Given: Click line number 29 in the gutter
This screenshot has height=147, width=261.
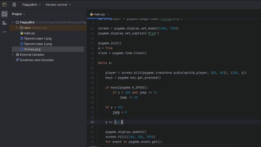Looking at the screenshot, I should point(92,122).
